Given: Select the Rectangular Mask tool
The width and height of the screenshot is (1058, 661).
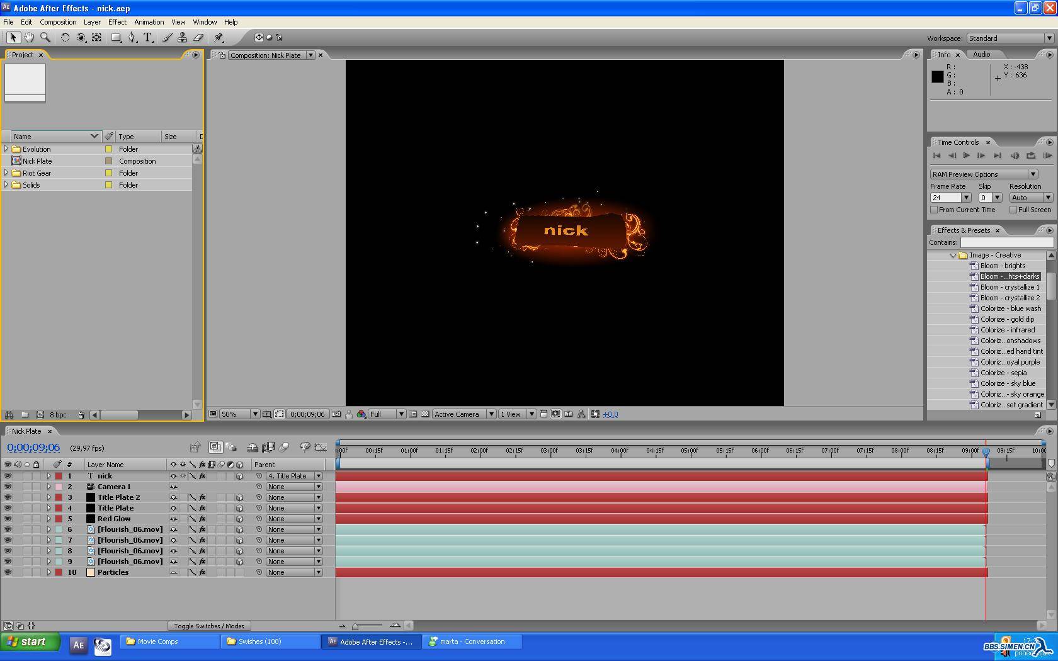Looking at the screenshot, I should [116, 38].
